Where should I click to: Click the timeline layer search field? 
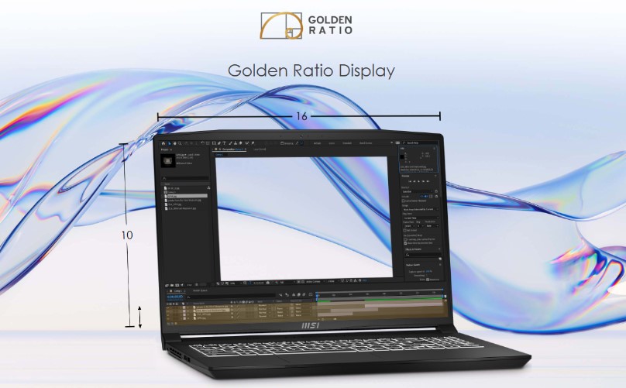tap(230, 297)
